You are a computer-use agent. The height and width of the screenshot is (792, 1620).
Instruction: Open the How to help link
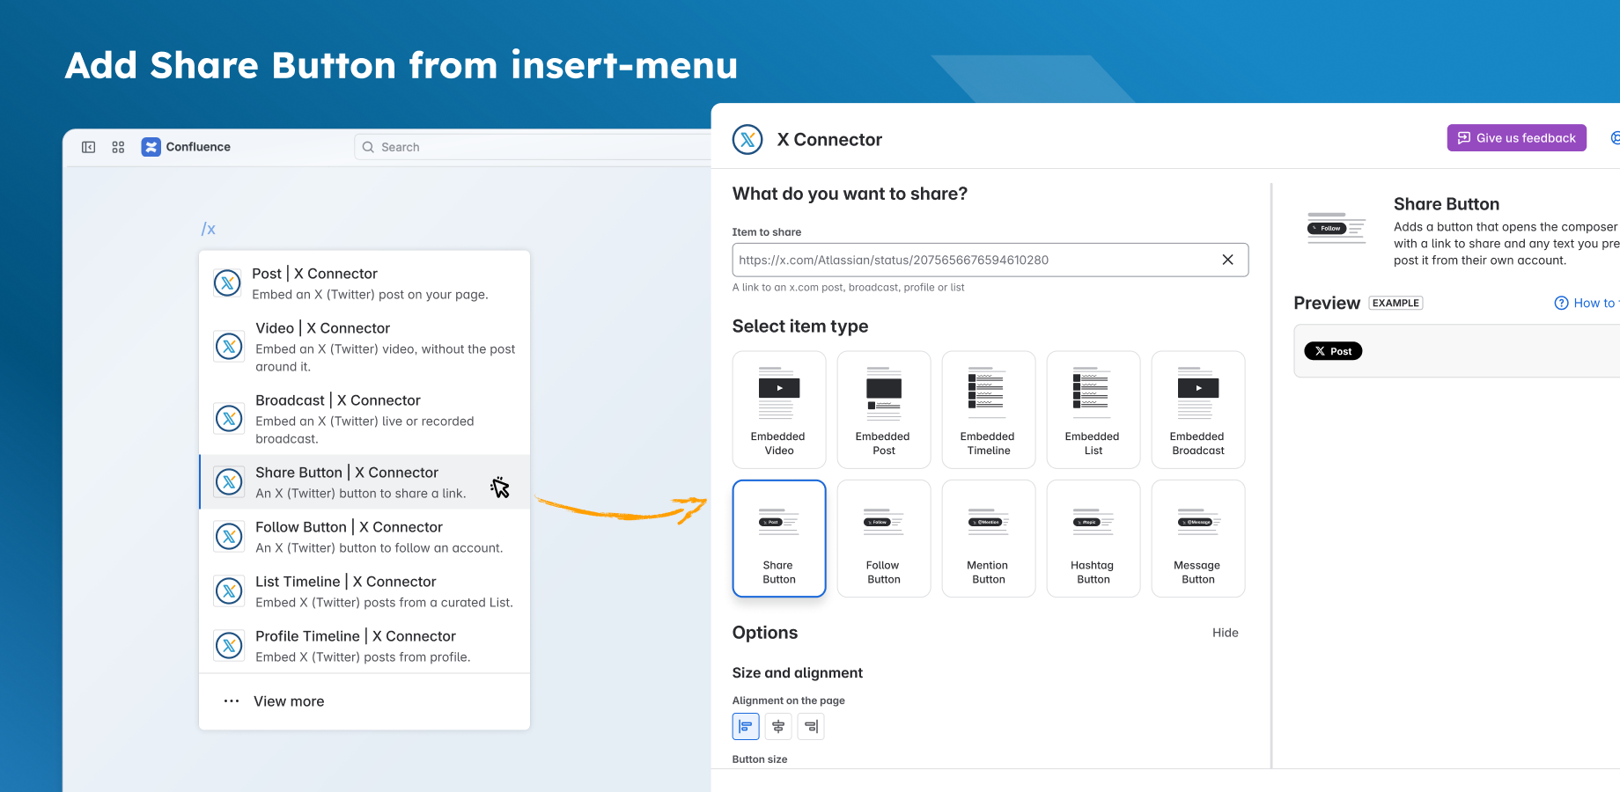click(x=1587, y=303)
